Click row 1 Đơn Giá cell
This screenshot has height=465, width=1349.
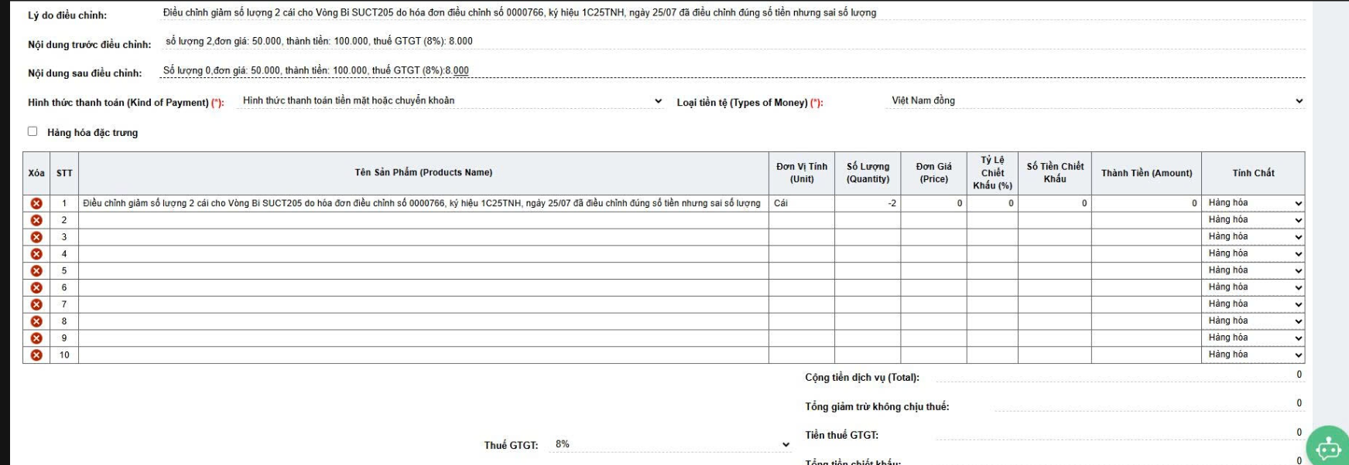[x=933, y=203]
